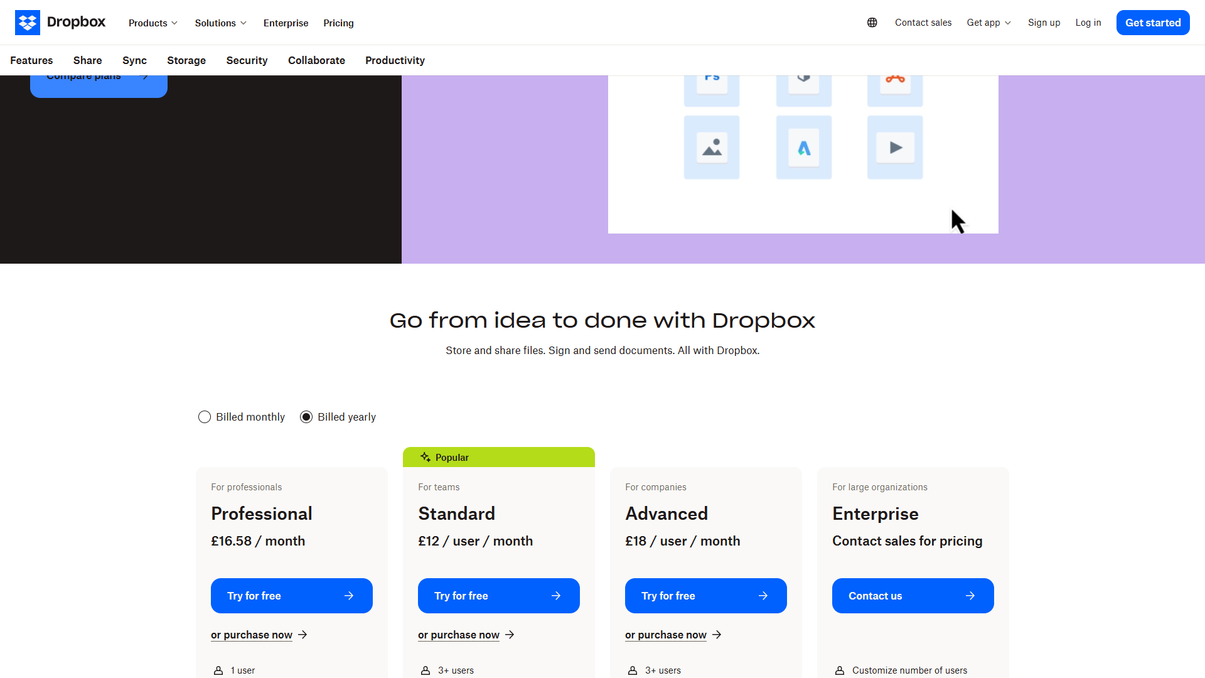Open the Enterprise nav item

286,23
